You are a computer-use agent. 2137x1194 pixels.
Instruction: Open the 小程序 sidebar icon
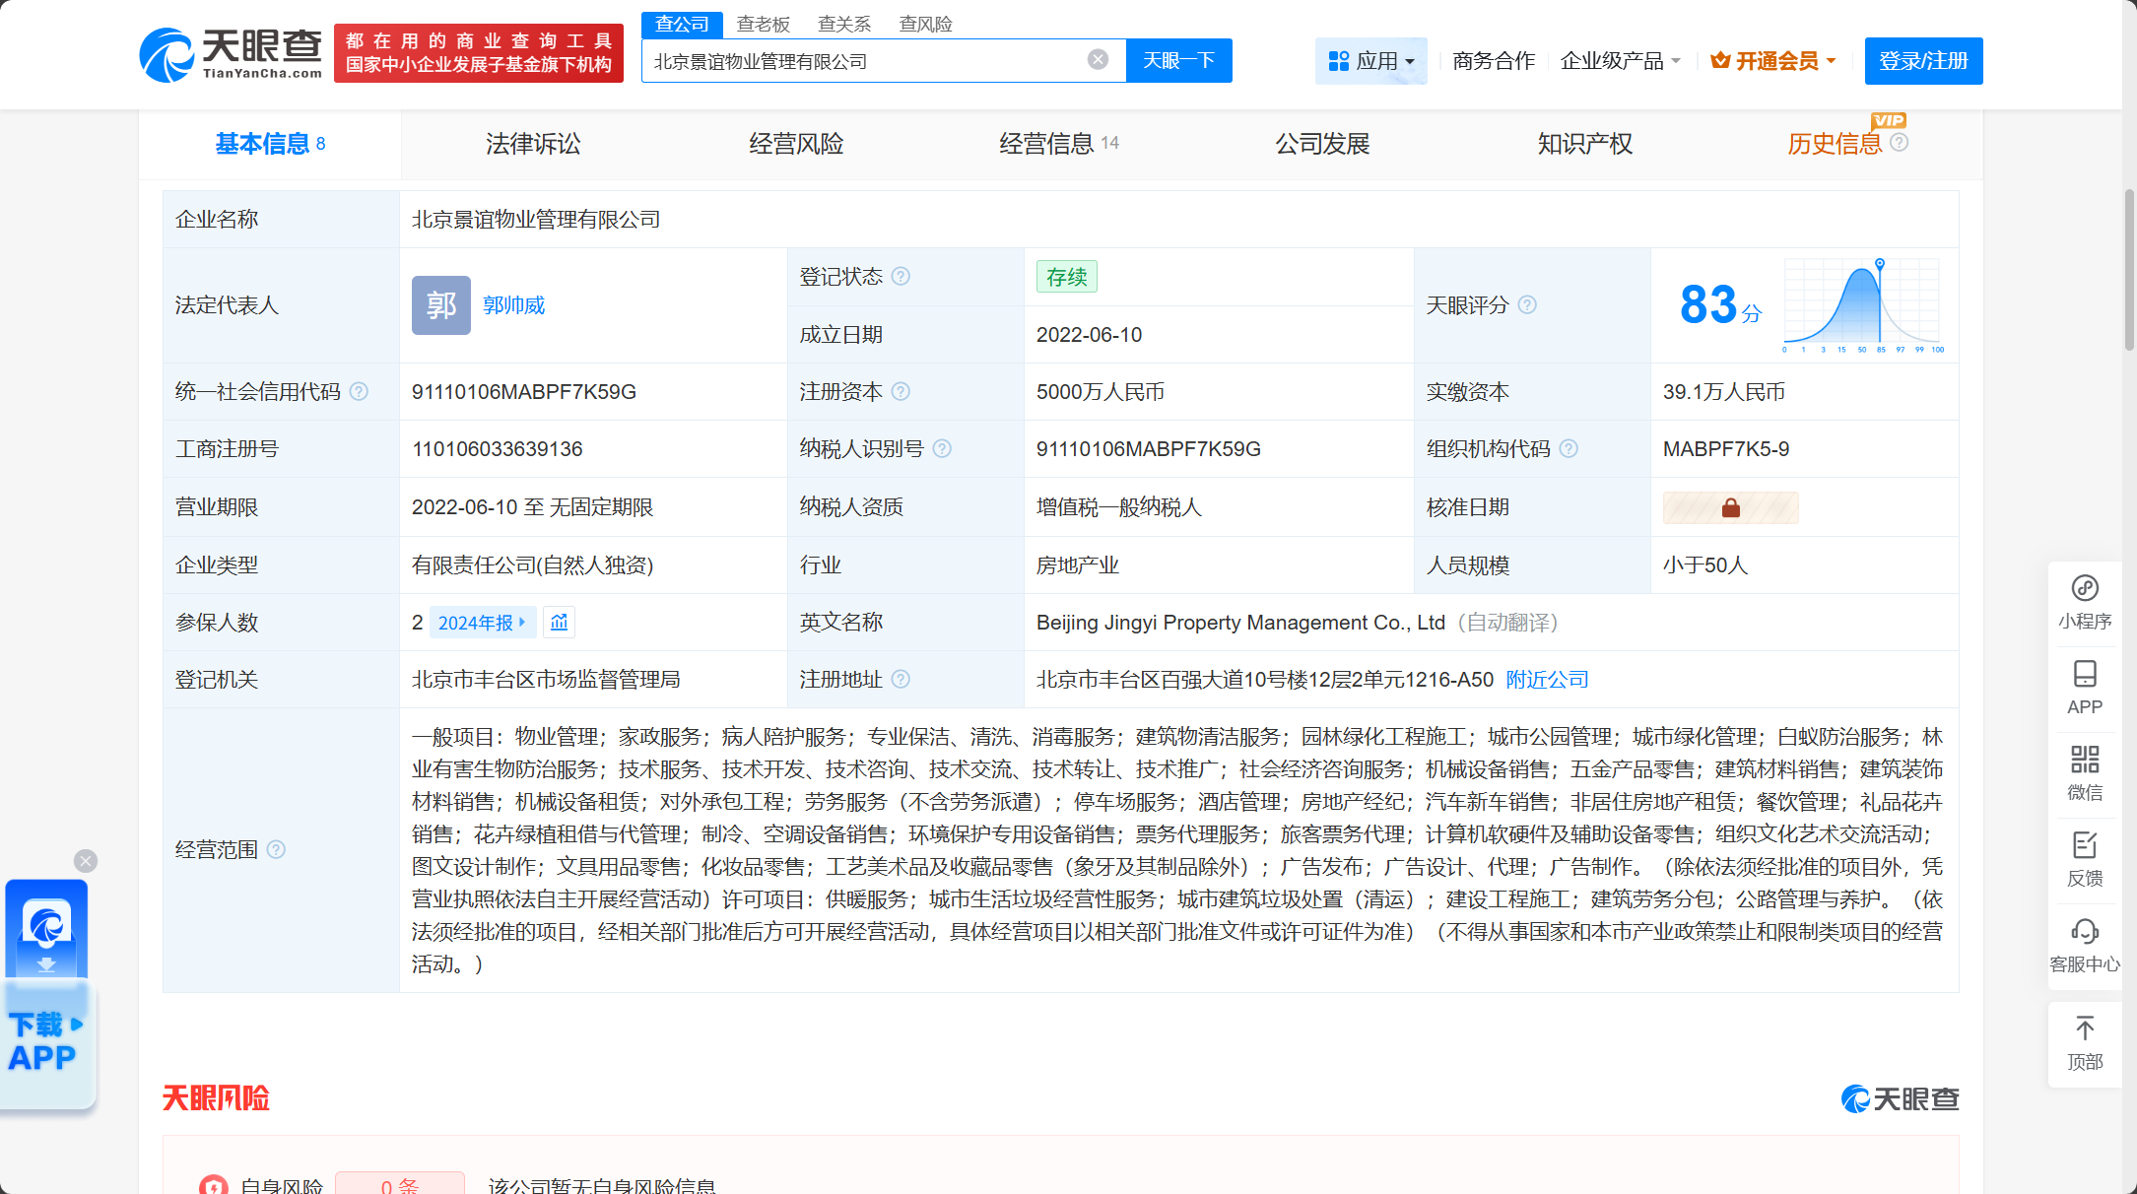click(2084, 602)
